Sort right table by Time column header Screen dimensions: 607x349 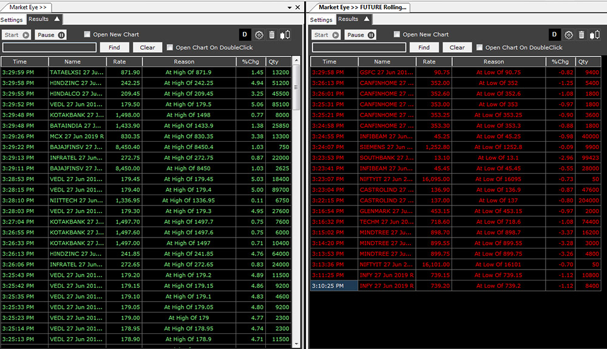(334, 61)
